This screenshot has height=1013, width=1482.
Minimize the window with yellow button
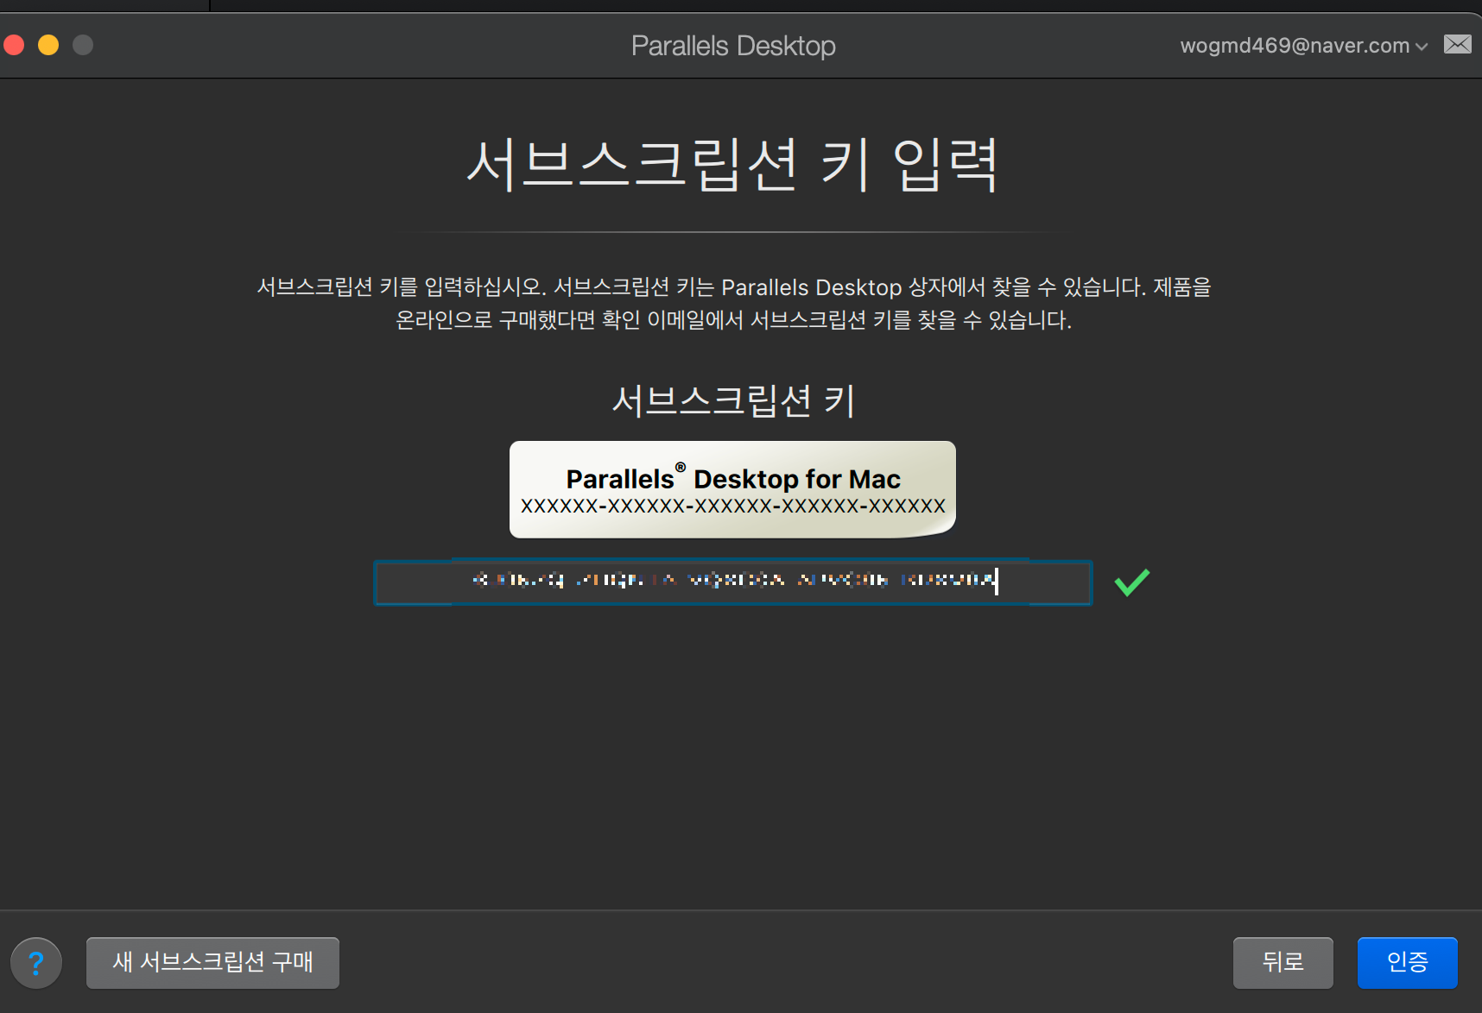click(x=48, y=45)
